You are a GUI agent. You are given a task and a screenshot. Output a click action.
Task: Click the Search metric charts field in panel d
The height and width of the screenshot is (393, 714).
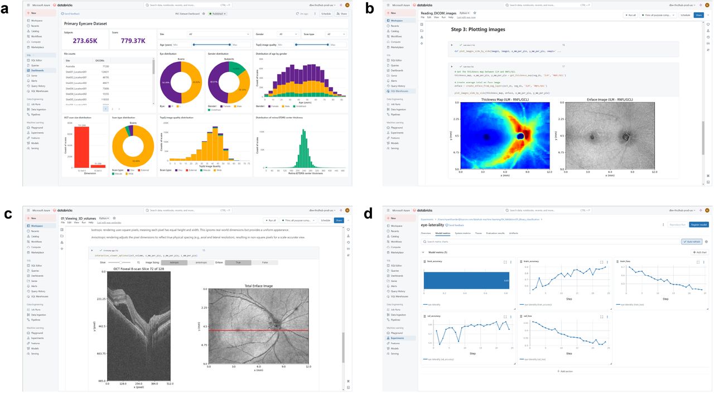pos(549,242)
